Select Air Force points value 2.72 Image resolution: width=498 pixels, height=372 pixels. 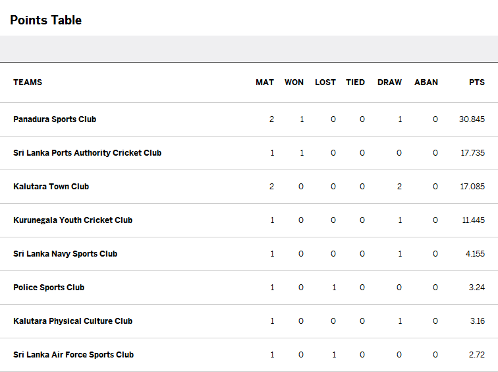(477, 355)
